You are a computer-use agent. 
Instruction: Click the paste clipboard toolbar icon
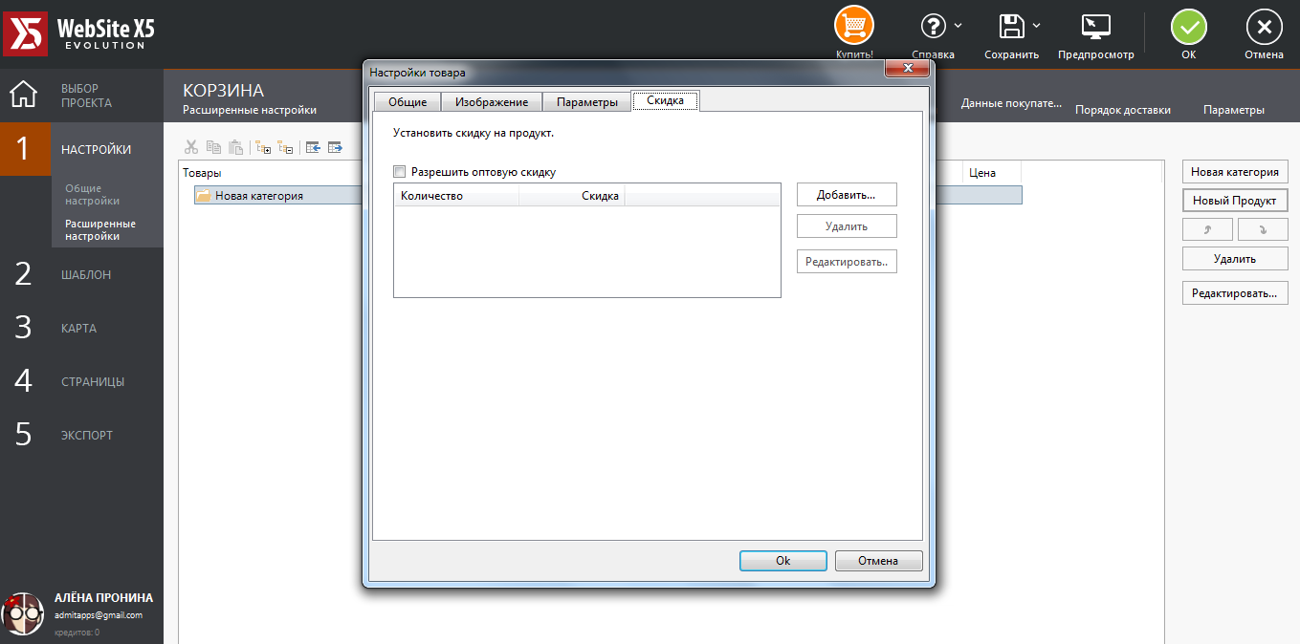235,147
